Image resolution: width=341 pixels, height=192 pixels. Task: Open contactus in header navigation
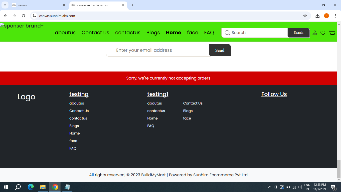[128, 33]
